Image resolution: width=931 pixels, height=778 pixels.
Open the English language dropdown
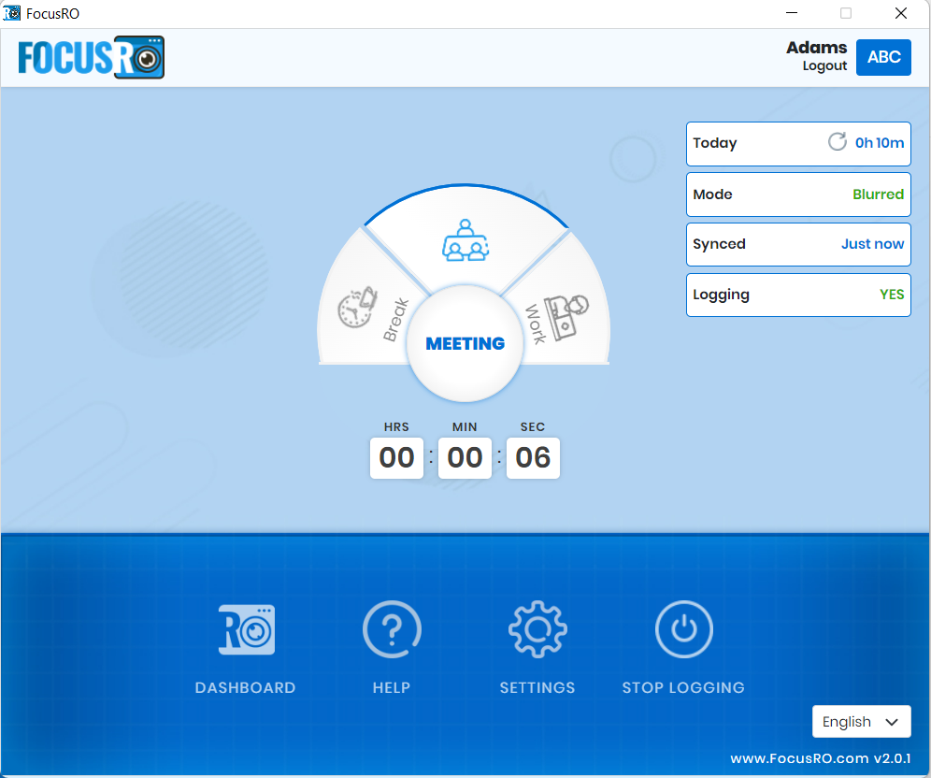pos(861,721)
